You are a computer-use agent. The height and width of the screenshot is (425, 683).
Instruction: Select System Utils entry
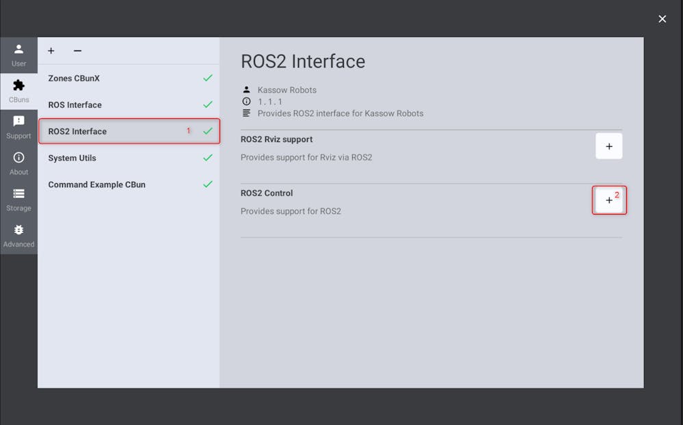(x=129, y=158)
